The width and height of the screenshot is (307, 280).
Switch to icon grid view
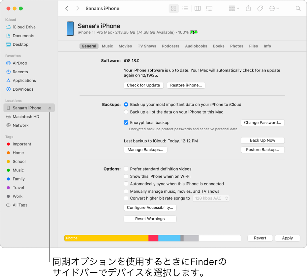click(174, 9)
